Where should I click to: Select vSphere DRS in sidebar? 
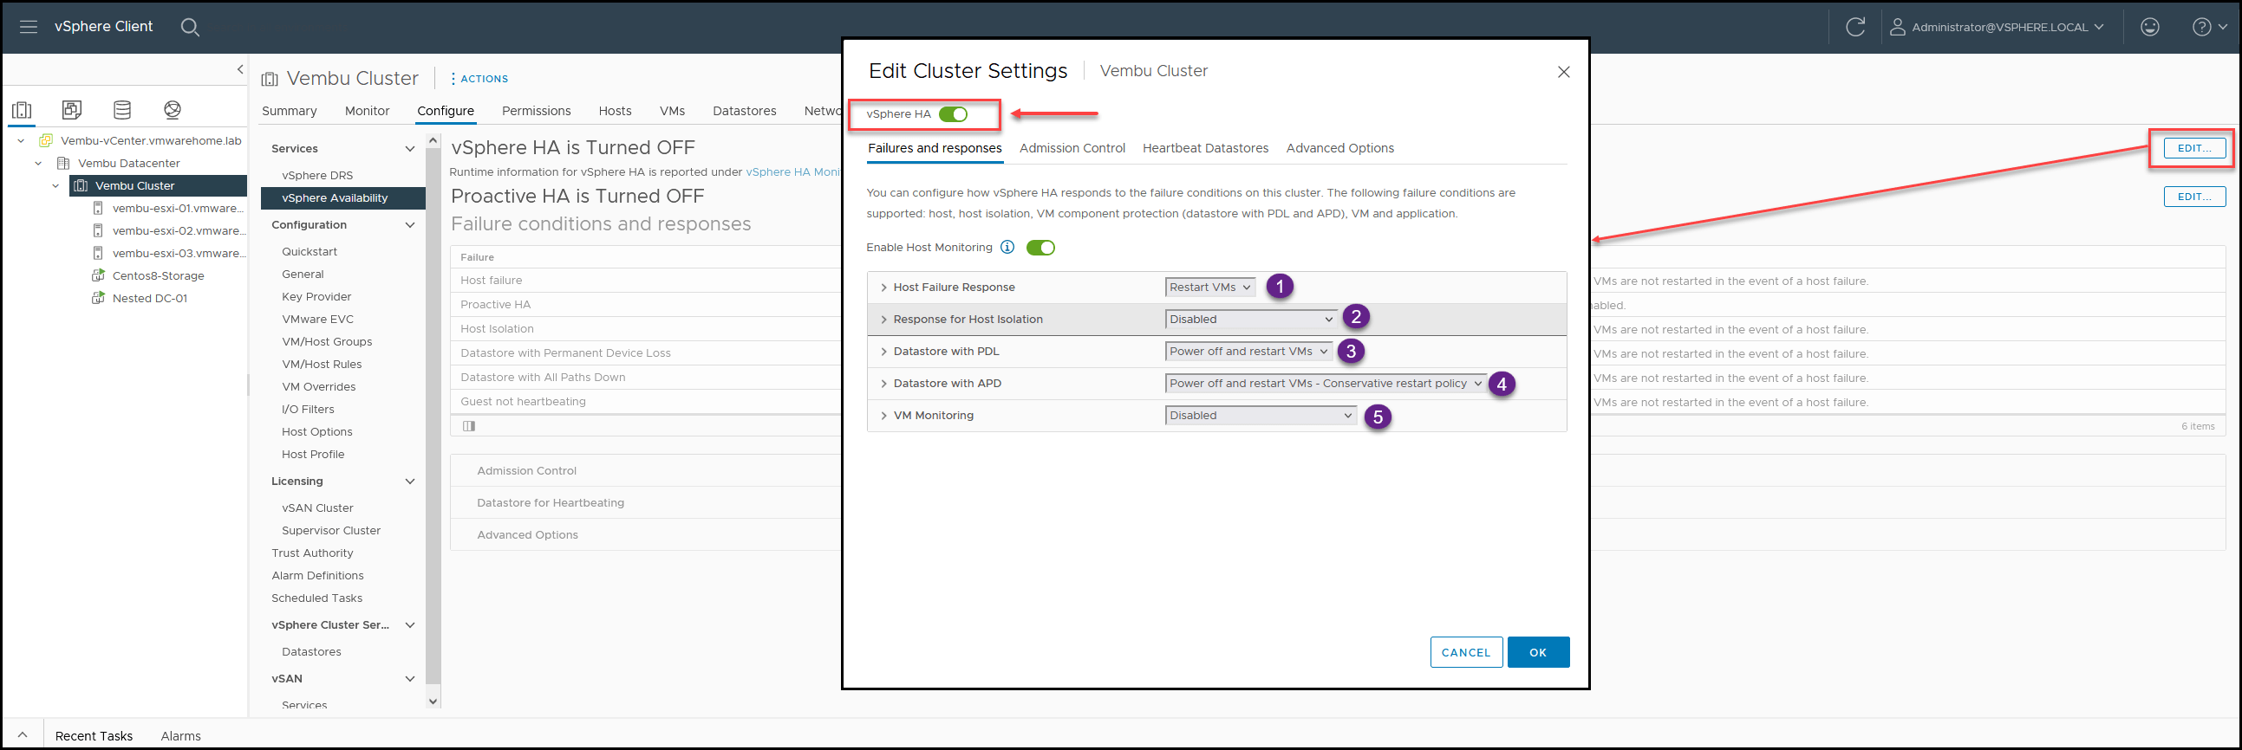[316, 176]
